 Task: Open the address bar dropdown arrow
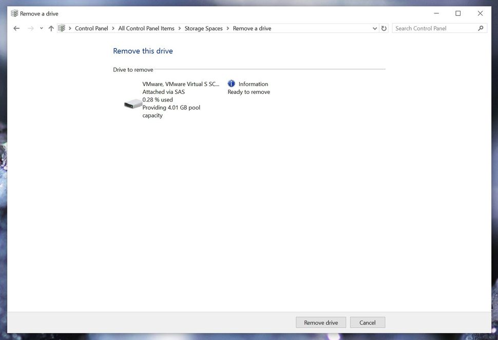(375, 28)
